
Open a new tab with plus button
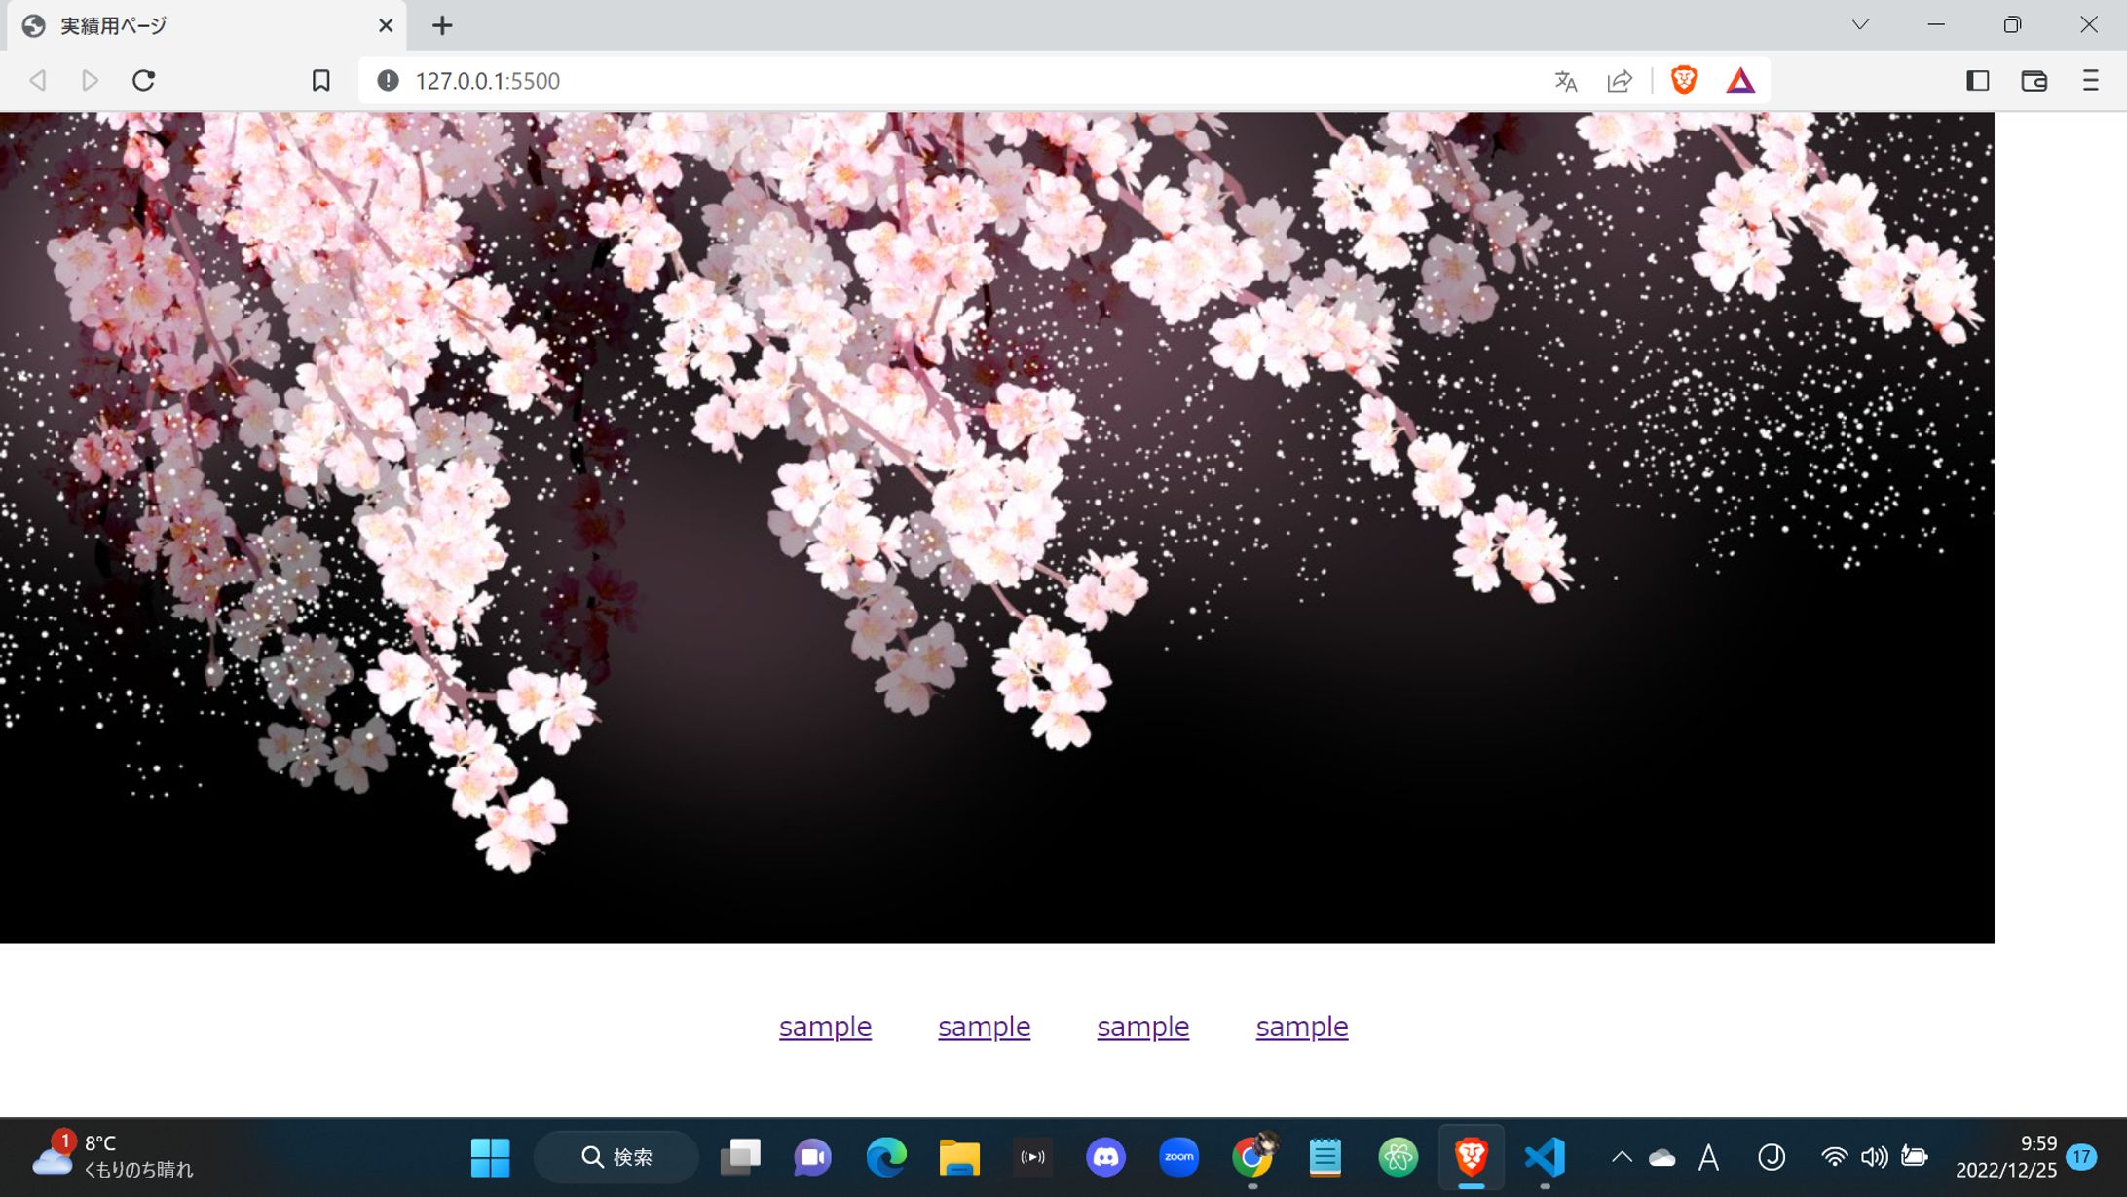(x=442, y=25)
